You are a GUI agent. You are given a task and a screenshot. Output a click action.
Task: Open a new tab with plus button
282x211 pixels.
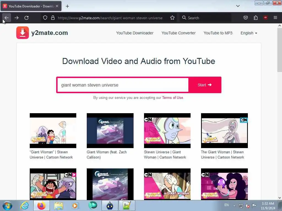pos(67,6)
